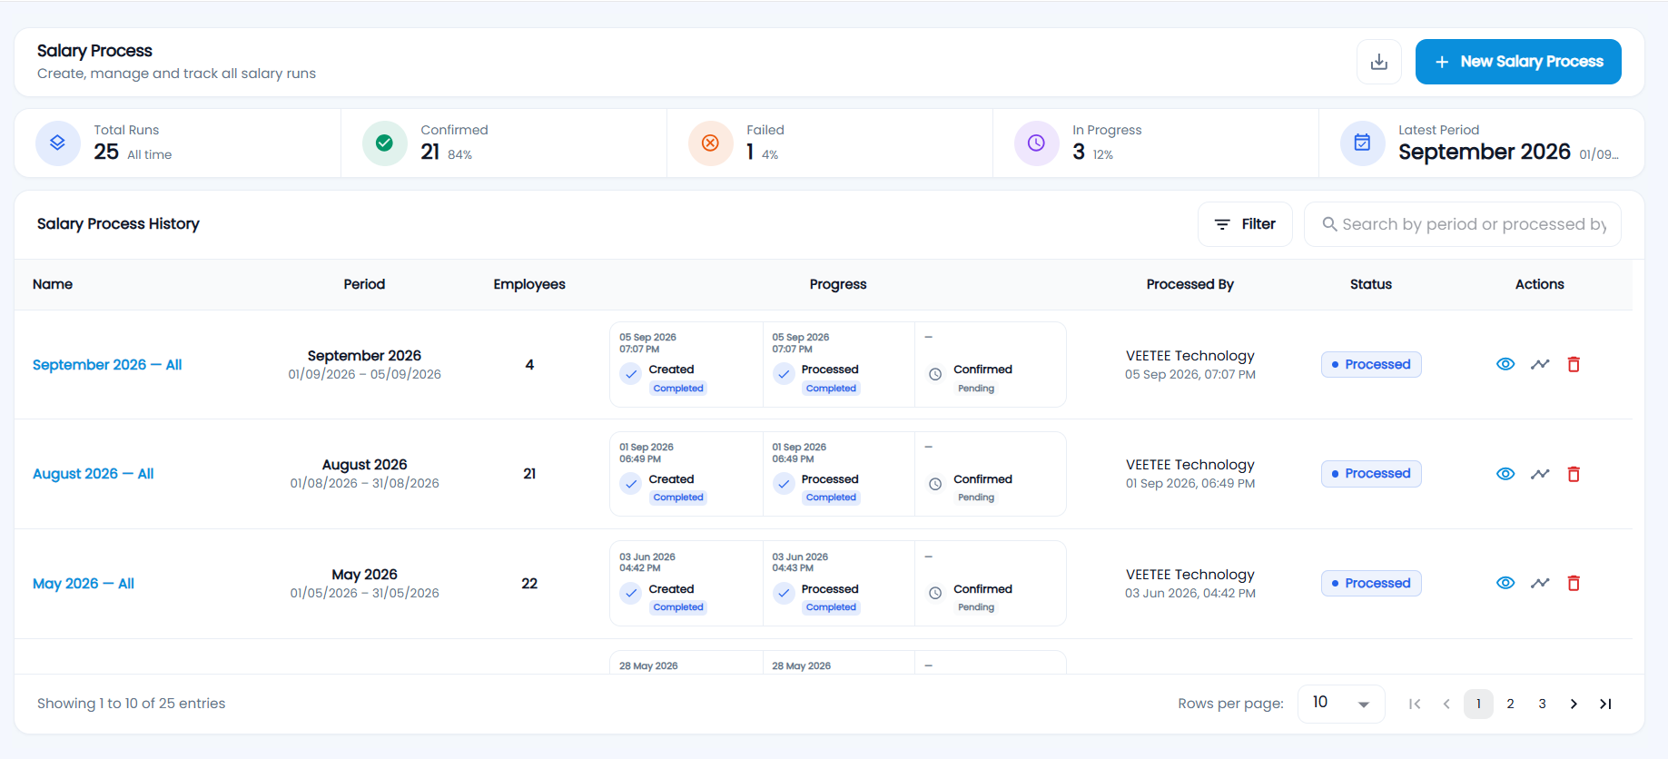Click the Created Completed step for August 2026
Screen dimensions: 1668x759
point(686,474)
